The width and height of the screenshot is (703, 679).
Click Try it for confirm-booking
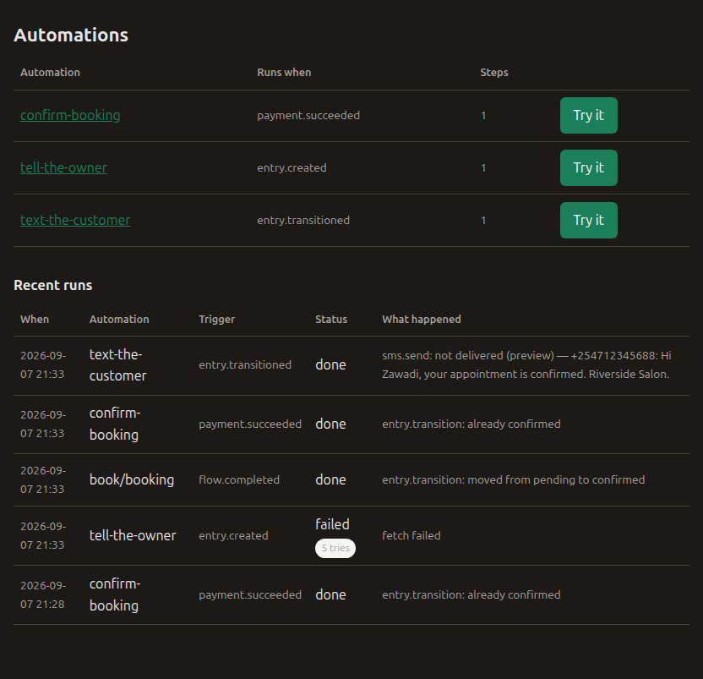[588, 115]
